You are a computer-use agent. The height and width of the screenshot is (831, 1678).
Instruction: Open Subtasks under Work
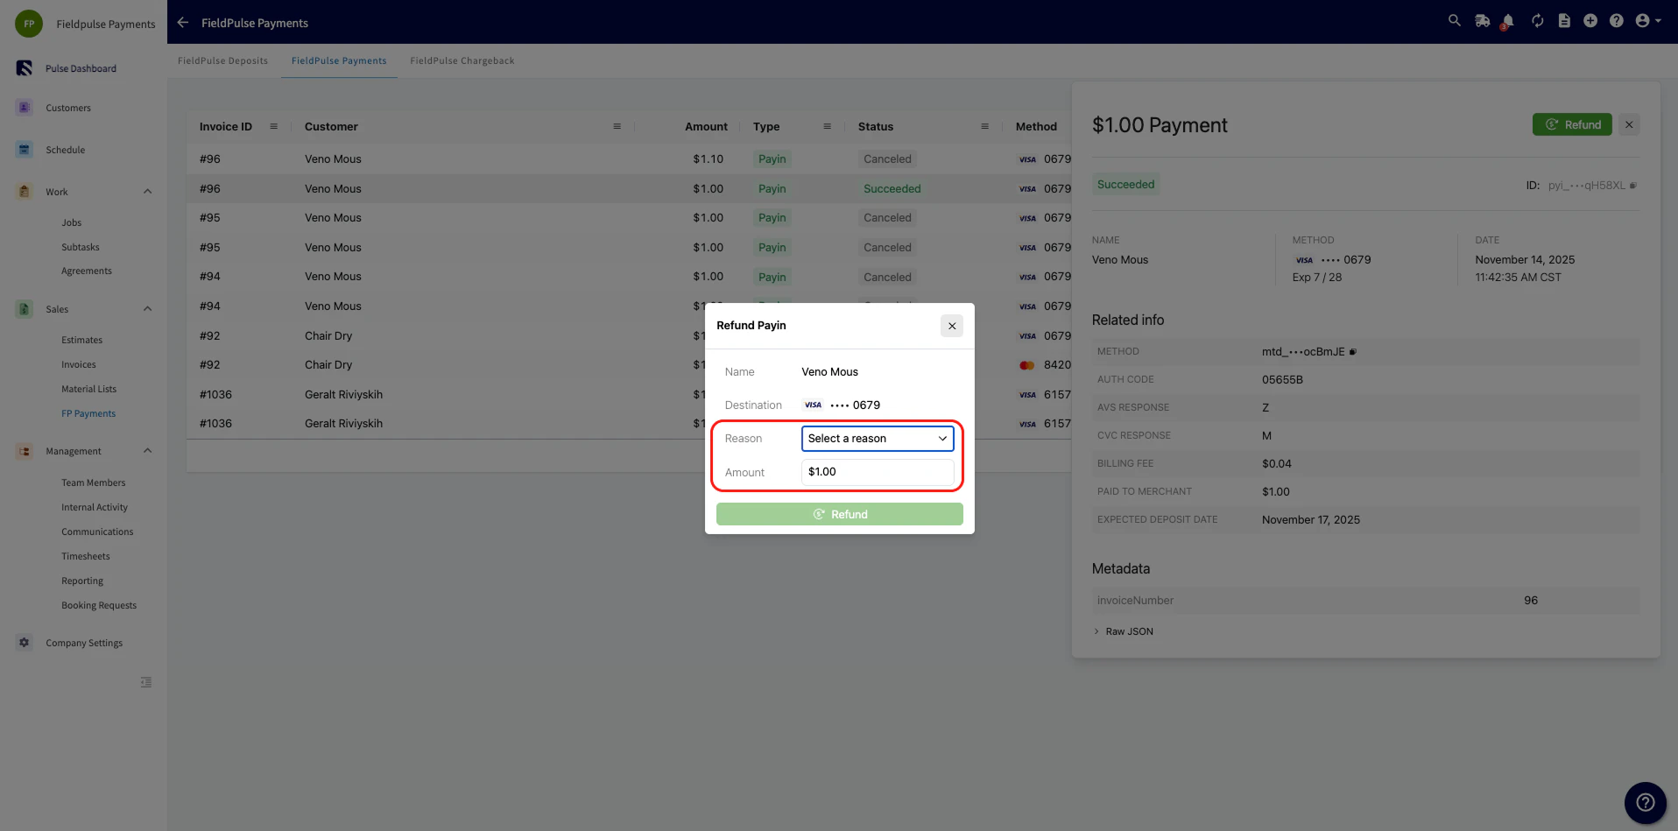point(81,247)
